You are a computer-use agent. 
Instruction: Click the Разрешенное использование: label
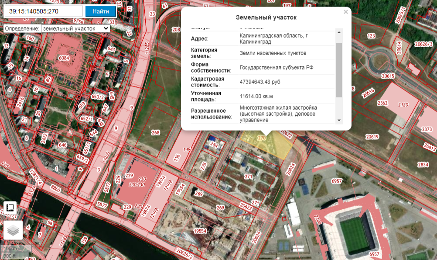pos(212,114)
